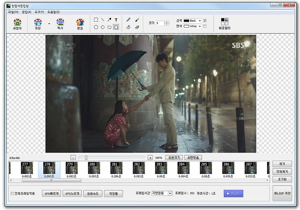Click the 0.206초 duration under frame 281
This screenshot has width=300, height=210.
(x=116, y=176)
